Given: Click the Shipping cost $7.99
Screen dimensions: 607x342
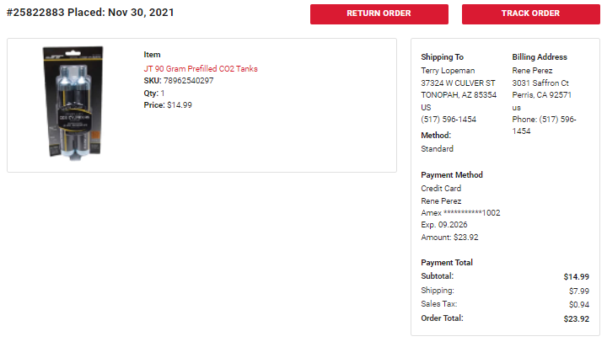Looking at the screenshot, I should coord(579,291).
